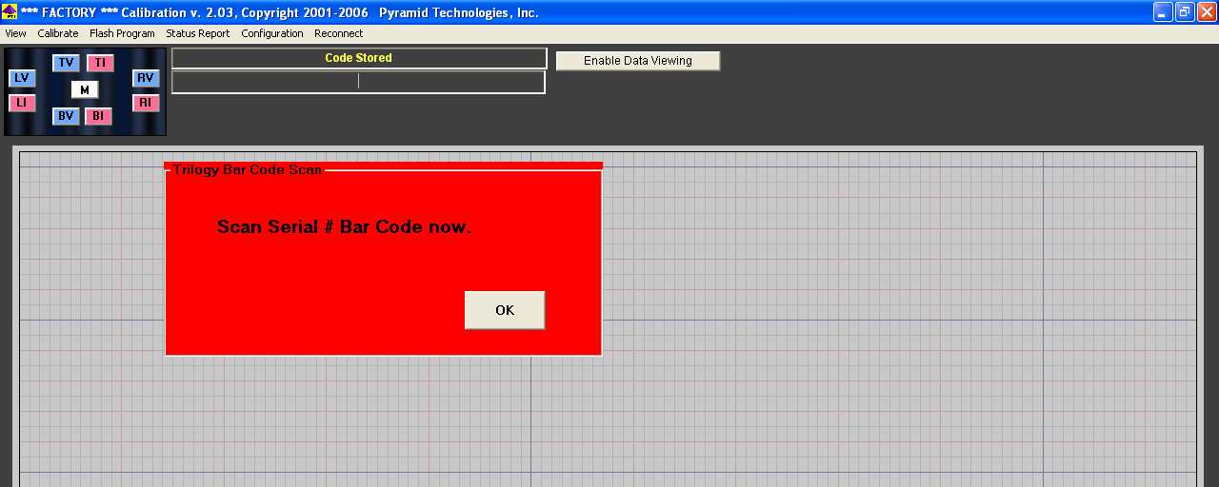Click Enable Data Viewing button
1219x487 pixels.
(x=638, y=61)
